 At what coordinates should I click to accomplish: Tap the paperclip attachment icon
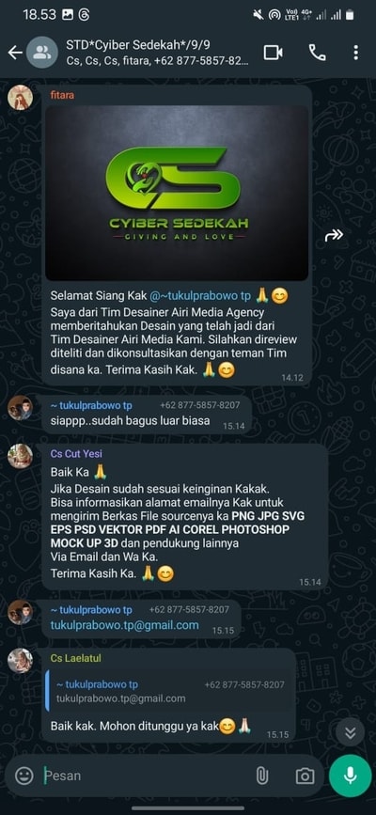pos(262,776)
